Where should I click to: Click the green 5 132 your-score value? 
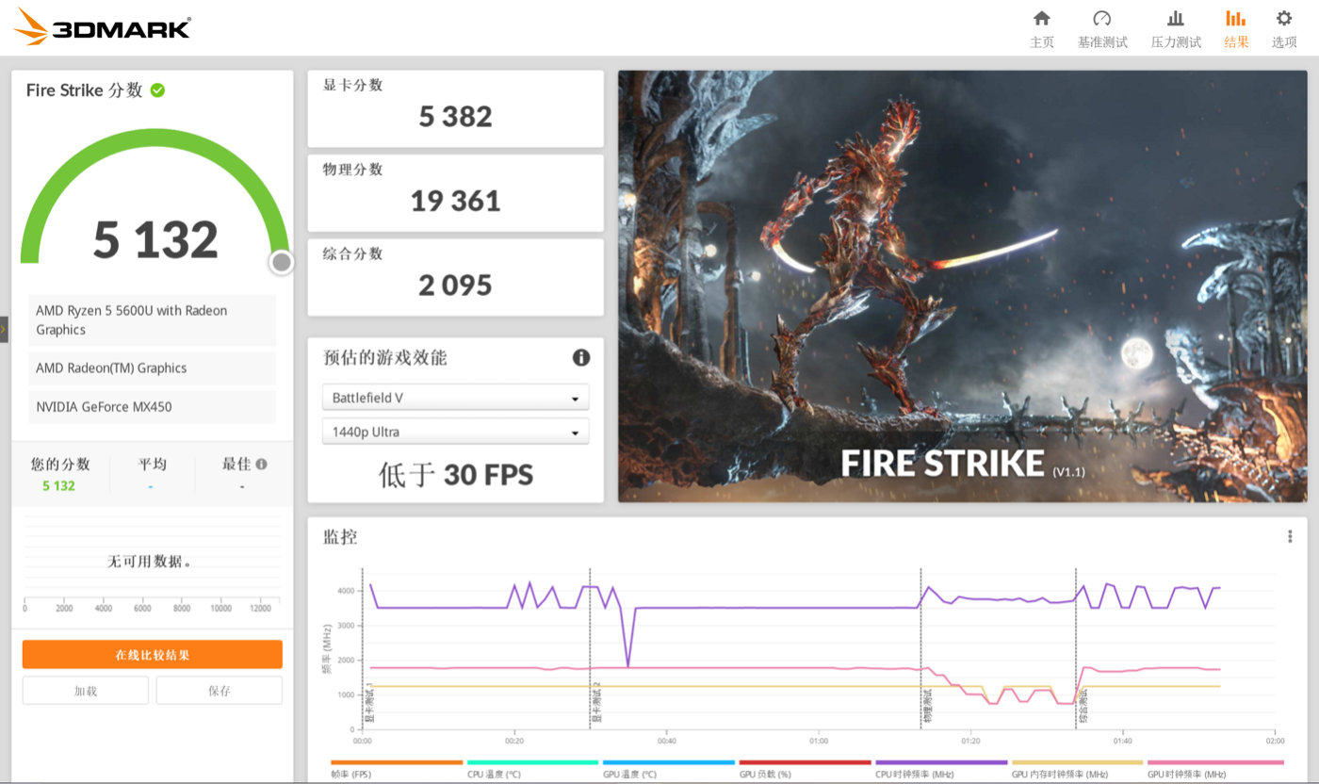[58, 486]
